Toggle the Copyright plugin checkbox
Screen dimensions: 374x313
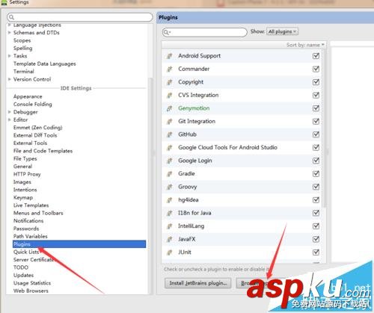316,82
